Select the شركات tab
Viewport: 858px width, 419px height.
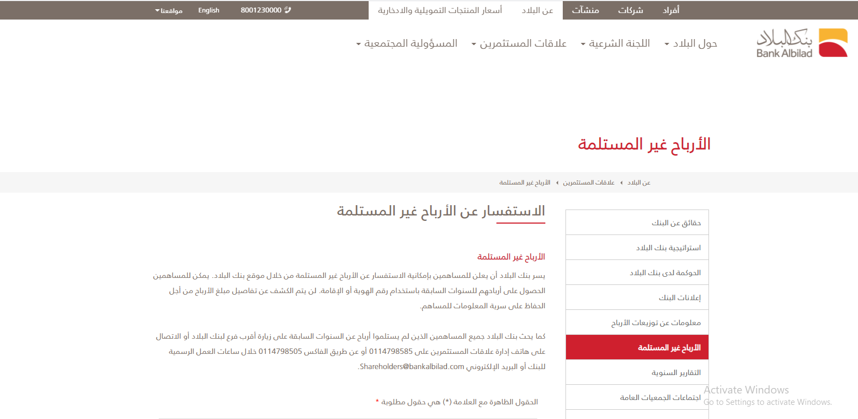pos(630,10)
